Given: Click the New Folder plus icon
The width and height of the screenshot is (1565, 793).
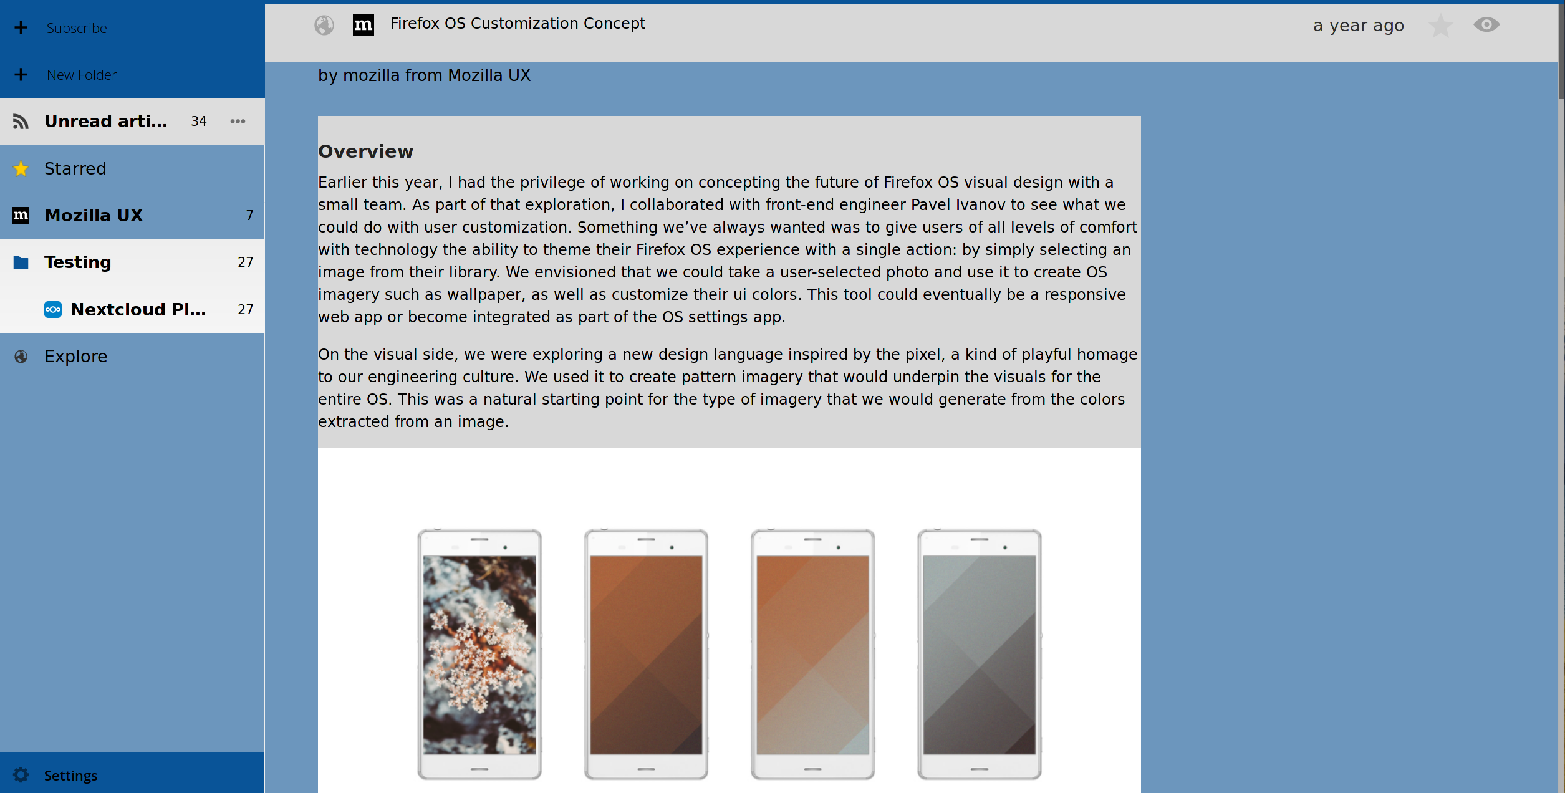Looking at the screenshot, I should point(19,74).
